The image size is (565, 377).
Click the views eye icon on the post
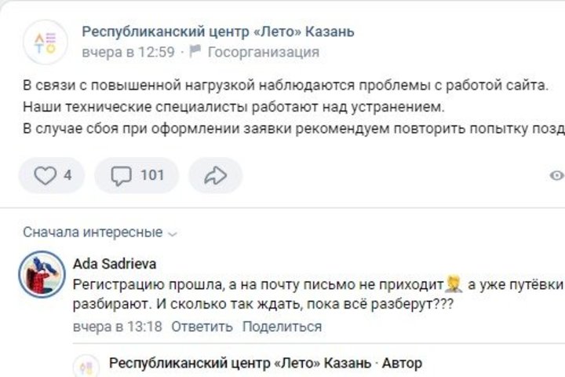pos(557,175)
